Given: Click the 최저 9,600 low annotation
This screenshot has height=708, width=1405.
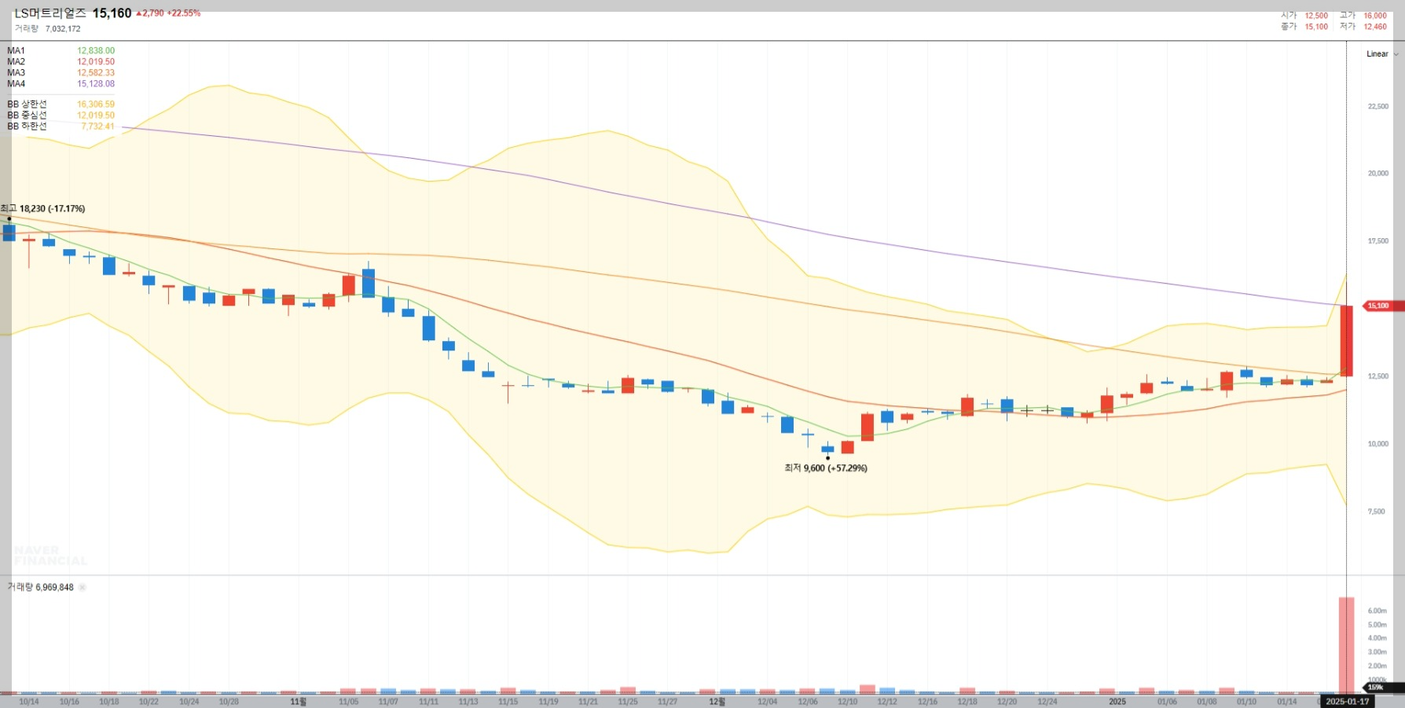Looking at the screenshot, I should [x=826, y=468].
